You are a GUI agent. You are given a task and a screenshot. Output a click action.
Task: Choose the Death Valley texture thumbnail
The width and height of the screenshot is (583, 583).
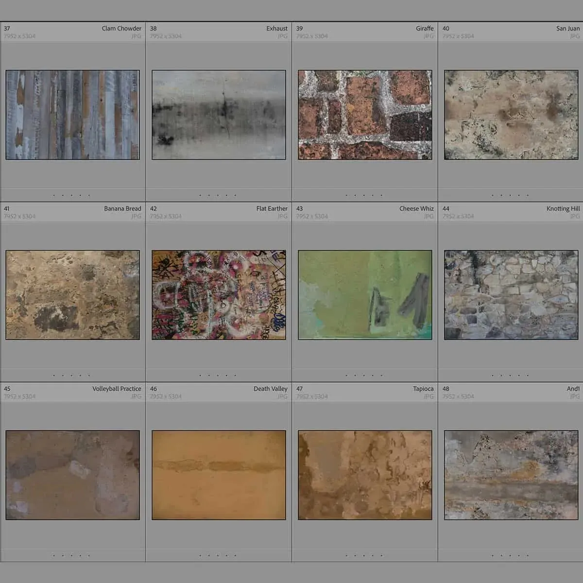coord(219,475)
